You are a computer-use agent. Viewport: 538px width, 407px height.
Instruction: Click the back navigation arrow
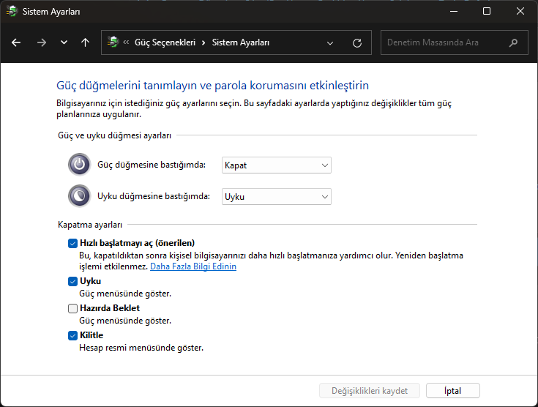point(16,42)
